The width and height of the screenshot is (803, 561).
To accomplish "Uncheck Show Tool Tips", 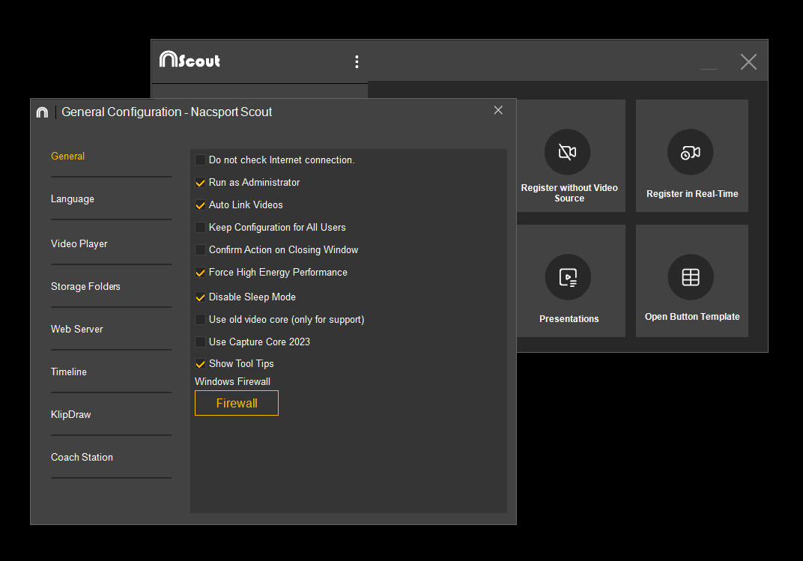I will [x=200, y=364].
